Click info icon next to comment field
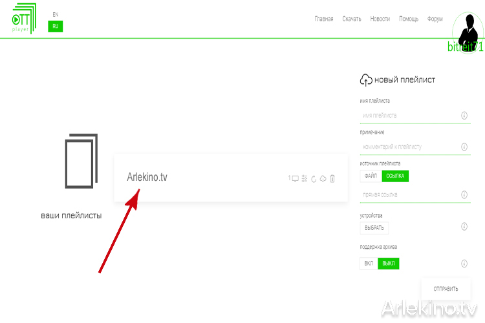Viewport: 485px width, 323px height. pyautogui.click(x=464, y=147)
